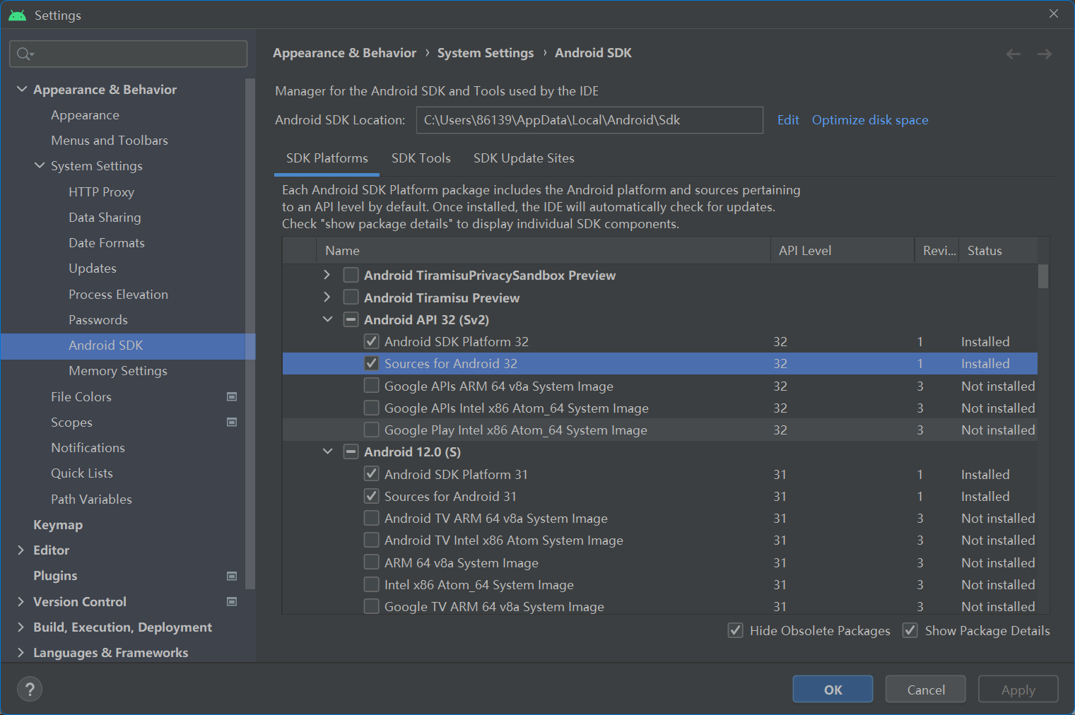Click the panel icon next to Scopes
The width and height of the screenshot is (1075, 715).
[232, 422]
